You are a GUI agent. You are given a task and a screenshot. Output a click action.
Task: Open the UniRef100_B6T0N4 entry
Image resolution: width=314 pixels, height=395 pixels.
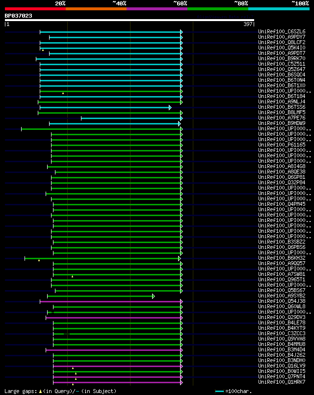(x=282, y=80)
